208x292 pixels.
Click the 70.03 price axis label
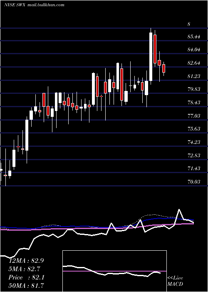(x=194, y=181)
